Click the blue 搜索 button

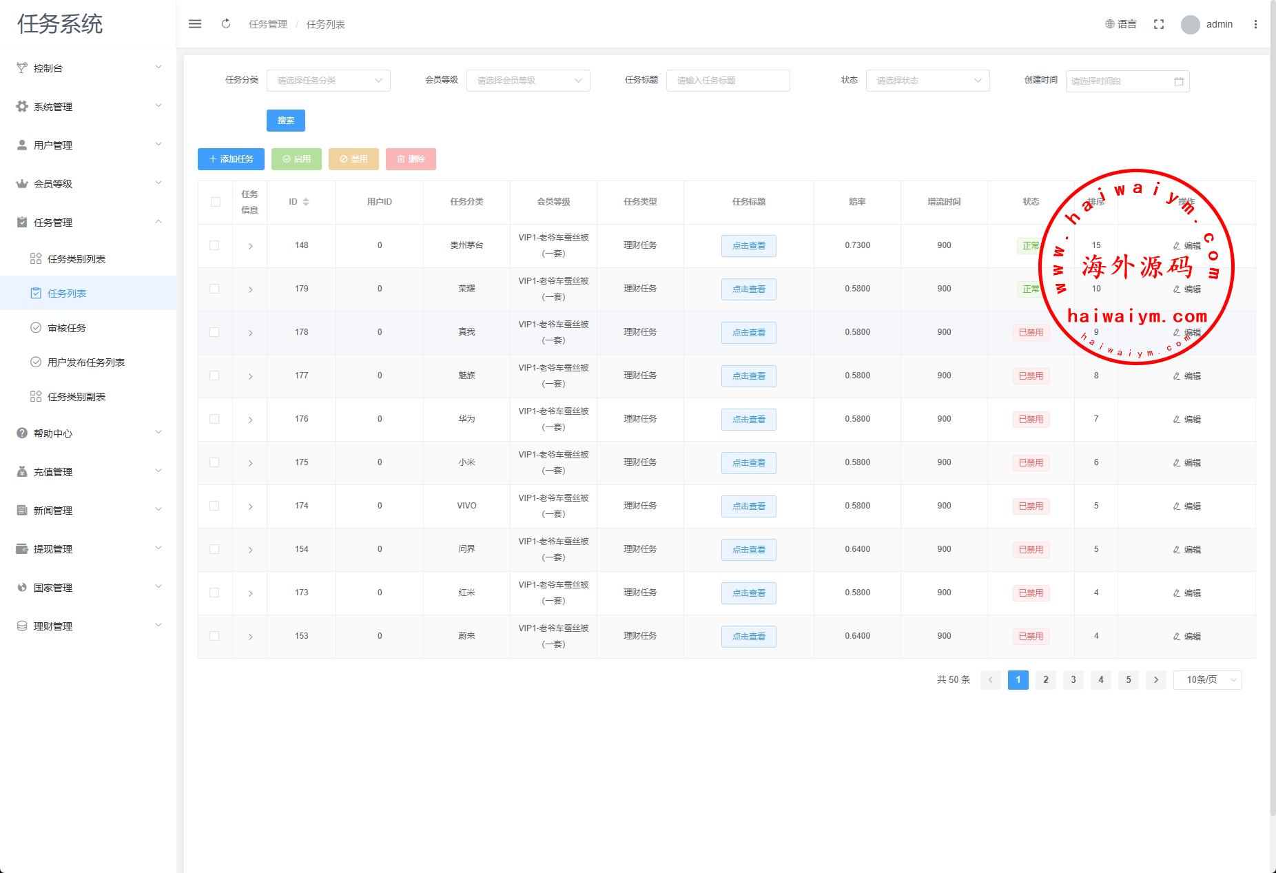pos(285,121)
